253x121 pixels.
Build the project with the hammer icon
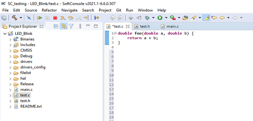tap(14, 18)
